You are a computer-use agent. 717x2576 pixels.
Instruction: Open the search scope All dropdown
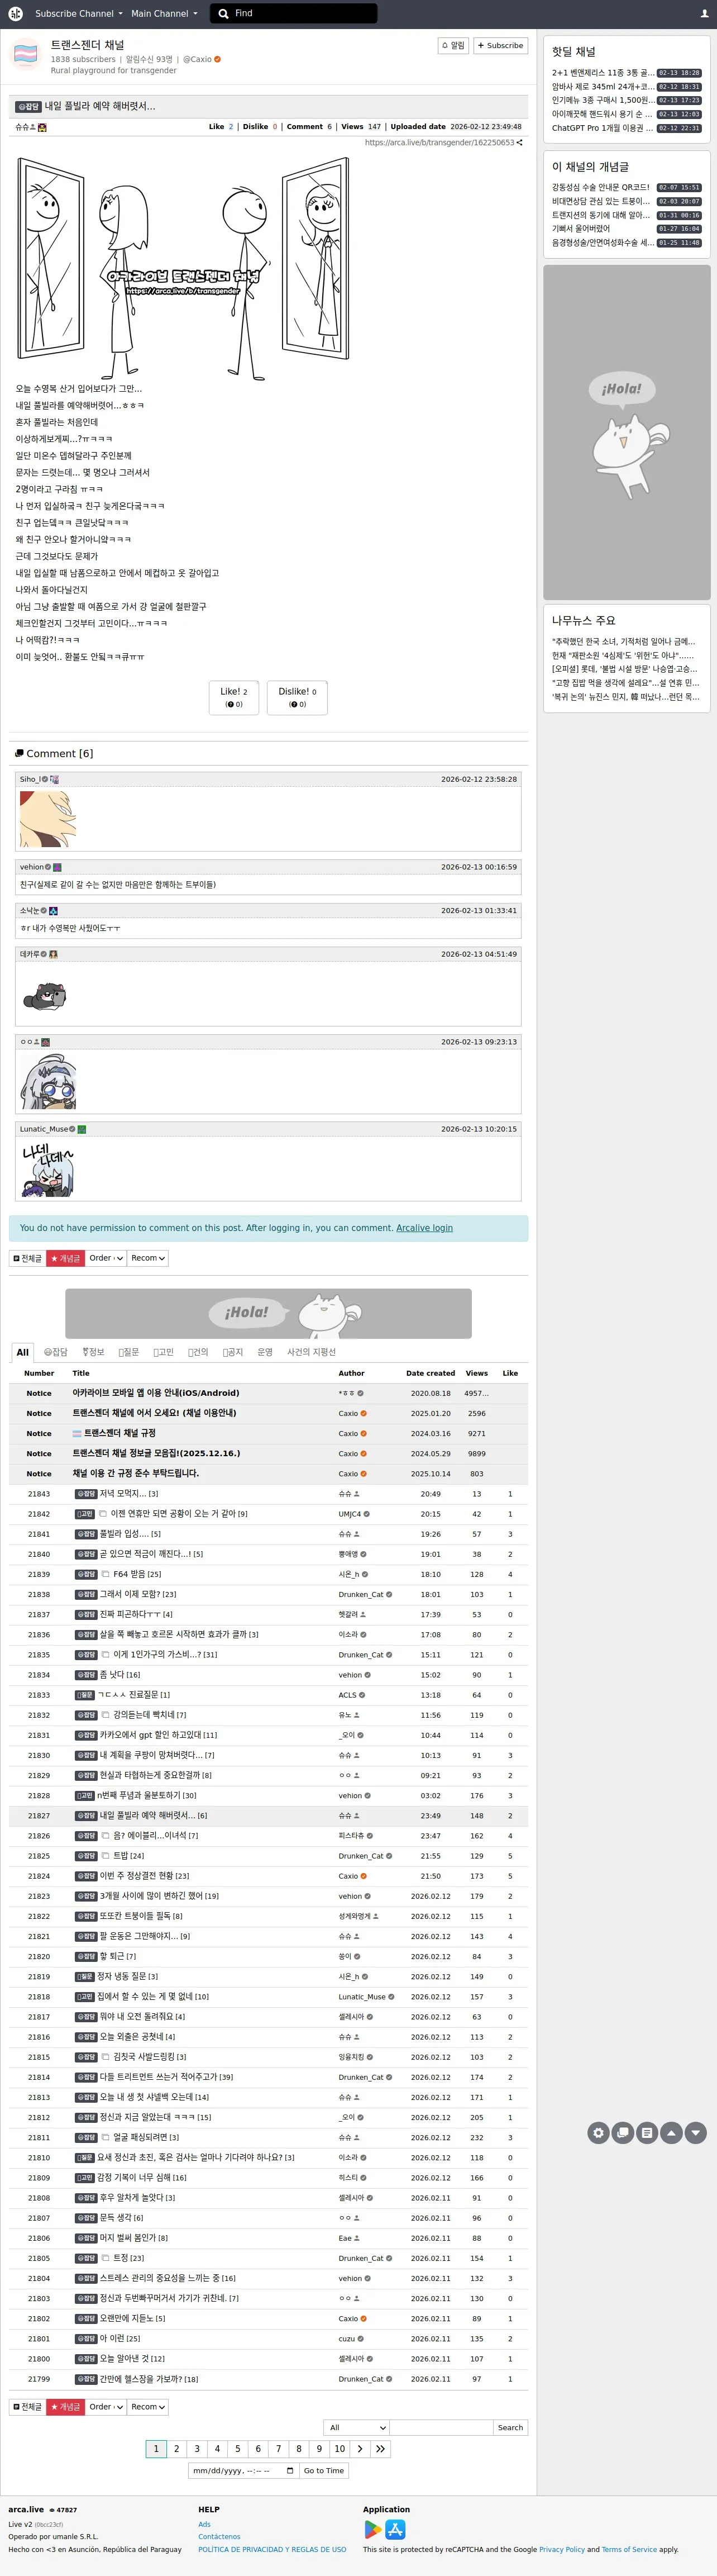(356, 2427)
